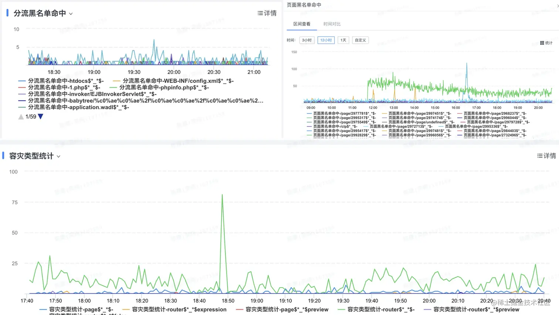Toggle the /page/2968237 legend series
This screenshot has height=315, width=559.
coord(492,114)
